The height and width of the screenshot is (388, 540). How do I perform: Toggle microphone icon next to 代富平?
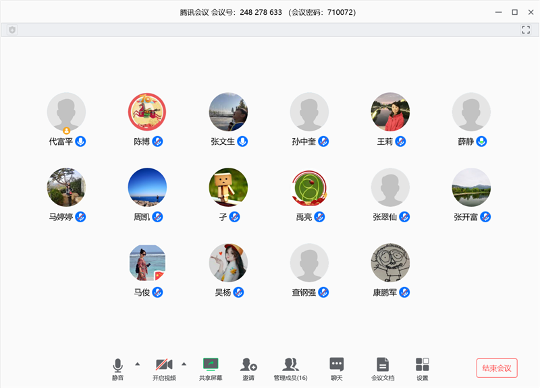(x=80, y=141)
